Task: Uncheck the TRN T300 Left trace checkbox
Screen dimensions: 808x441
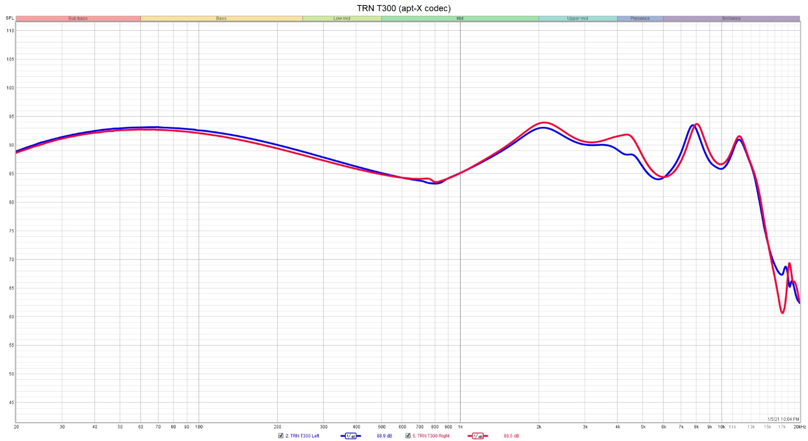Action: (x=281, y=435)
